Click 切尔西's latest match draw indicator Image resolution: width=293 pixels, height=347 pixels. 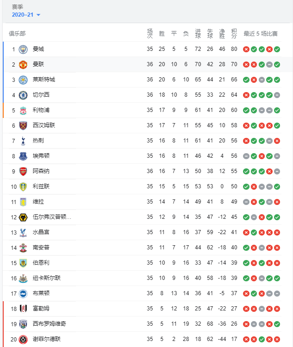pos(277,95)
